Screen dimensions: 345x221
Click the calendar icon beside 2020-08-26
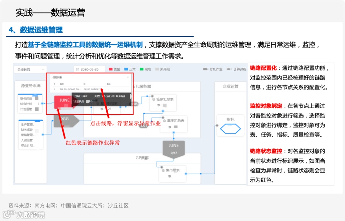click(77, 70)
